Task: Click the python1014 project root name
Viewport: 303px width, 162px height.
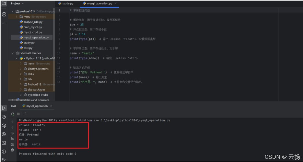Action: 27,12
